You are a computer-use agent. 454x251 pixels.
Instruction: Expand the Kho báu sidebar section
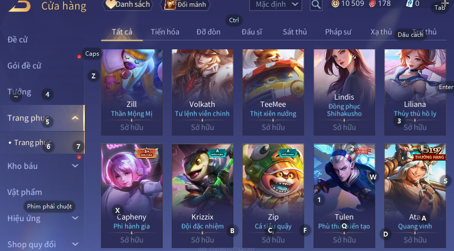coord(75,166)
